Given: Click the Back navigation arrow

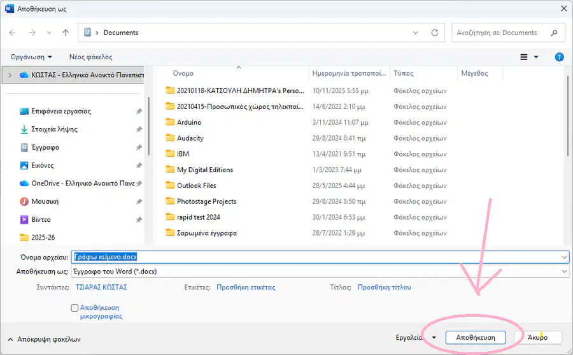Looking at the screenshot, I should click(x=13, y=33).
